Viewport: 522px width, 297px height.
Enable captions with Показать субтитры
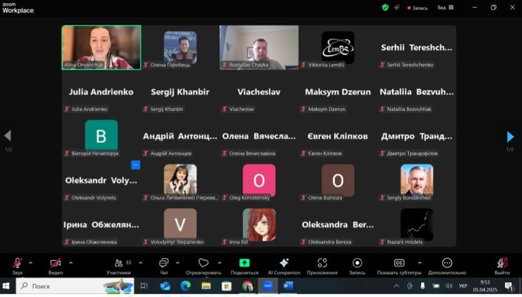pyautogui.click(x=398, y=264)
